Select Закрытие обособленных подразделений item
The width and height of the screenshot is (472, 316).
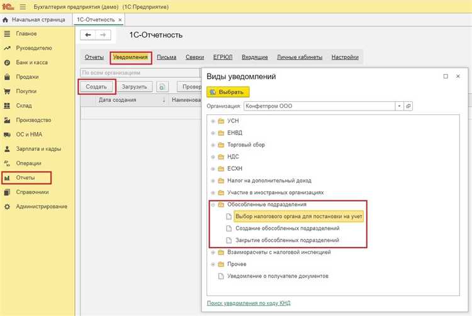point(287,241)
